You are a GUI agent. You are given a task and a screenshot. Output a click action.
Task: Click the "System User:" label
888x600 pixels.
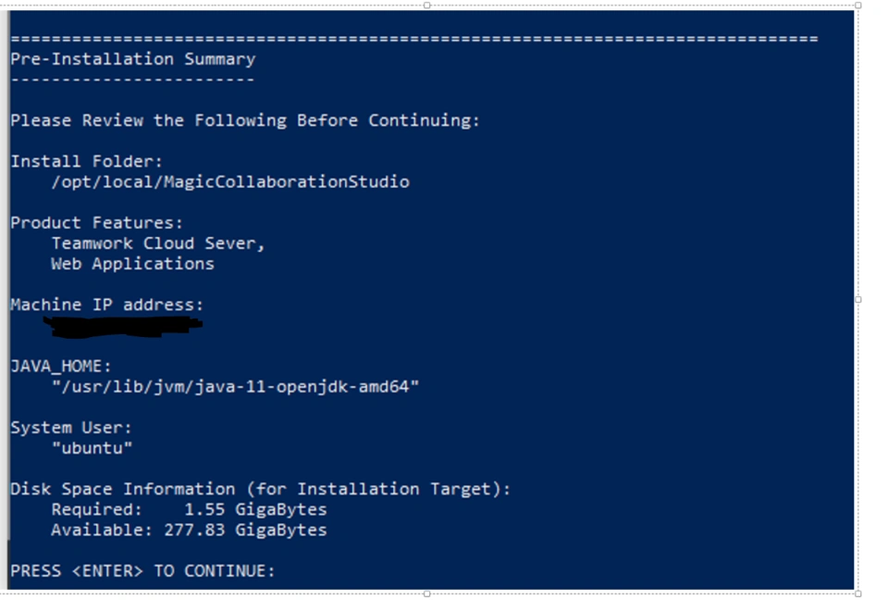(71, 428)
